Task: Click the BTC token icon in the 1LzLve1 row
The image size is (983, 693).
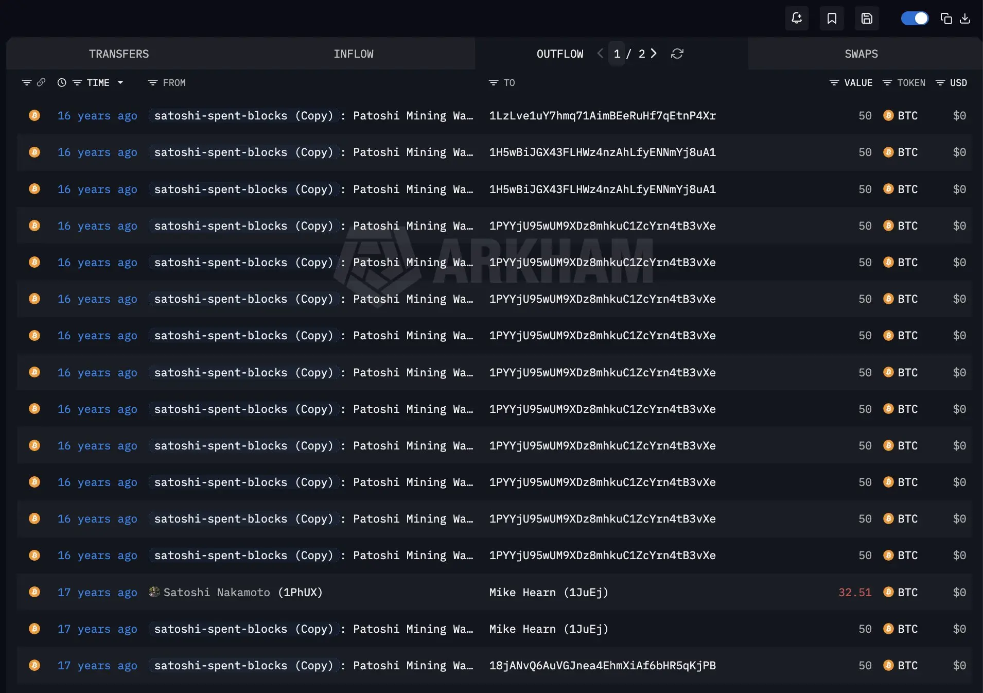Action: 888,115
